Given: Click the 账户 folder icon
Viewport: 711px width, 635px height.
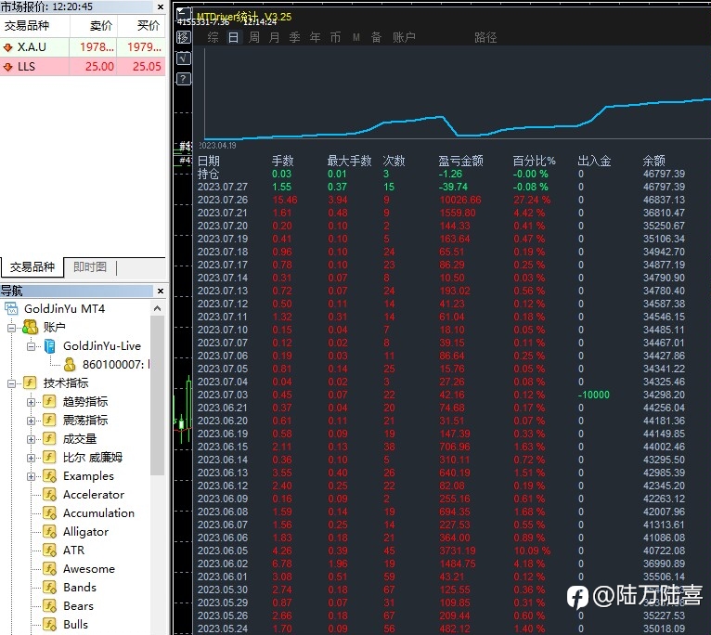Looking at the screenshot, I should point(30,327).
